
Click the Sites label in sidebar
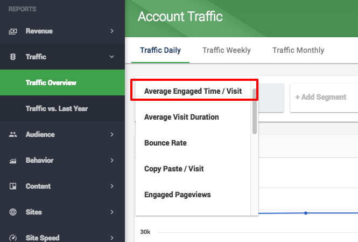[x=34, y=212]
